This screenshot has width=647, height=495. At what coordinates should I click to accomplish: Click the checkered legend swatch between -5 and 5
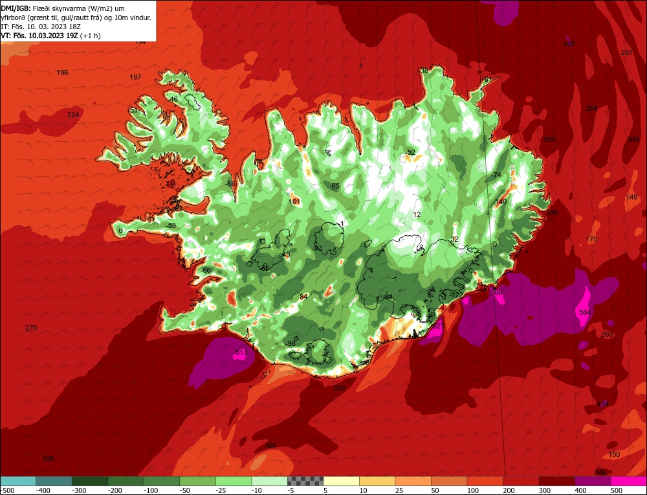coord(305,481)
